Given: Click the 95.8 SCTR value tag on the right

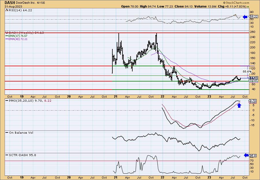Looking at the screenshot, I should [x=253, y=156].
